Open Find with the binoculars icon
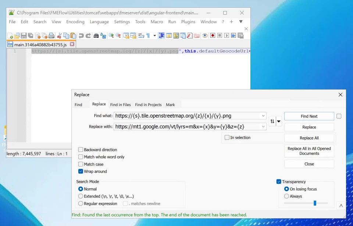Viewport: 353px width, 226px height. 96,36
